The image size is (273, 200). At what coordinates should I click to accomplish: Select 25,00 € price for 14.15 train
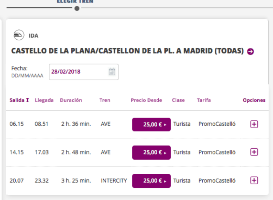(151, 152)
